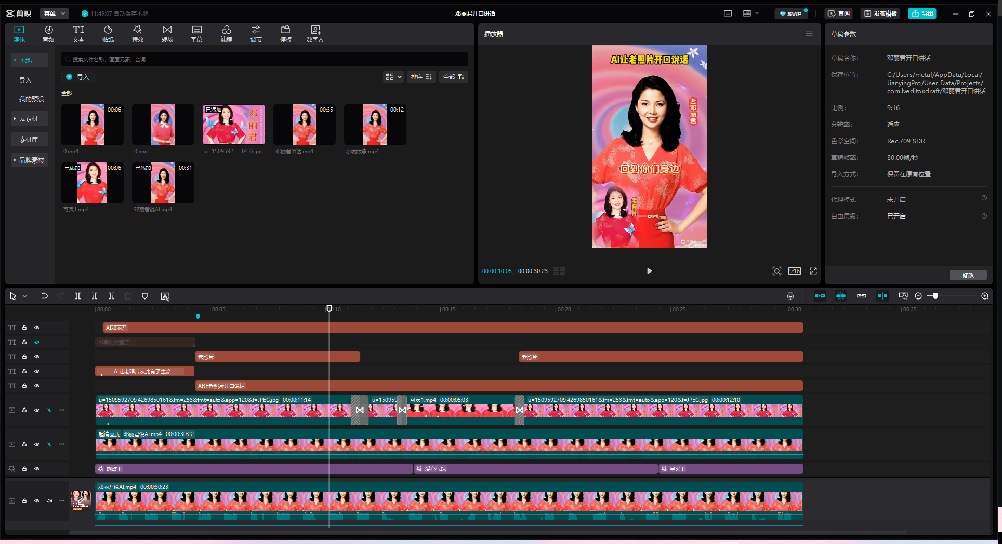Open the player panel hamburger menu
Screen dimensions: 1002x544
(809, 34)
